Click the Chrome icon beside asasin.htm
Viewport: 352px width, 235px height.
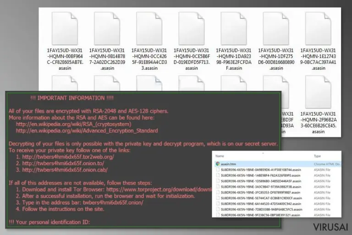tap(218, 164)
